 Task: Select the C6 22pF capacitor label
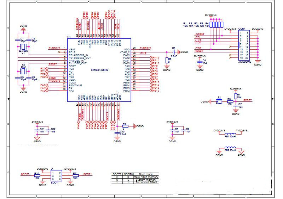[x=34, y=78]
